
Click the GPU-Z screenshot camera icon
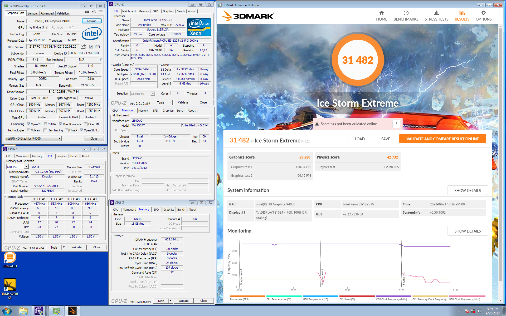(87, 12)
